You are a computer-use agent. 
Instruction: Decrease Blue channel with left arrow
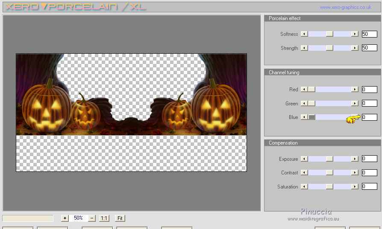tap(304, 117)
